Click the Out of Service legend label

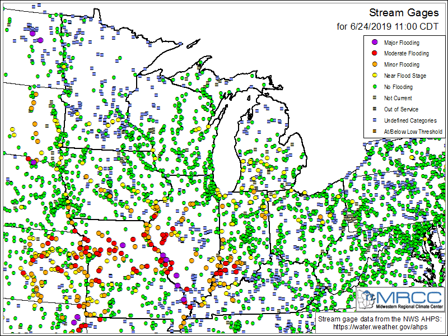point(401,109)
